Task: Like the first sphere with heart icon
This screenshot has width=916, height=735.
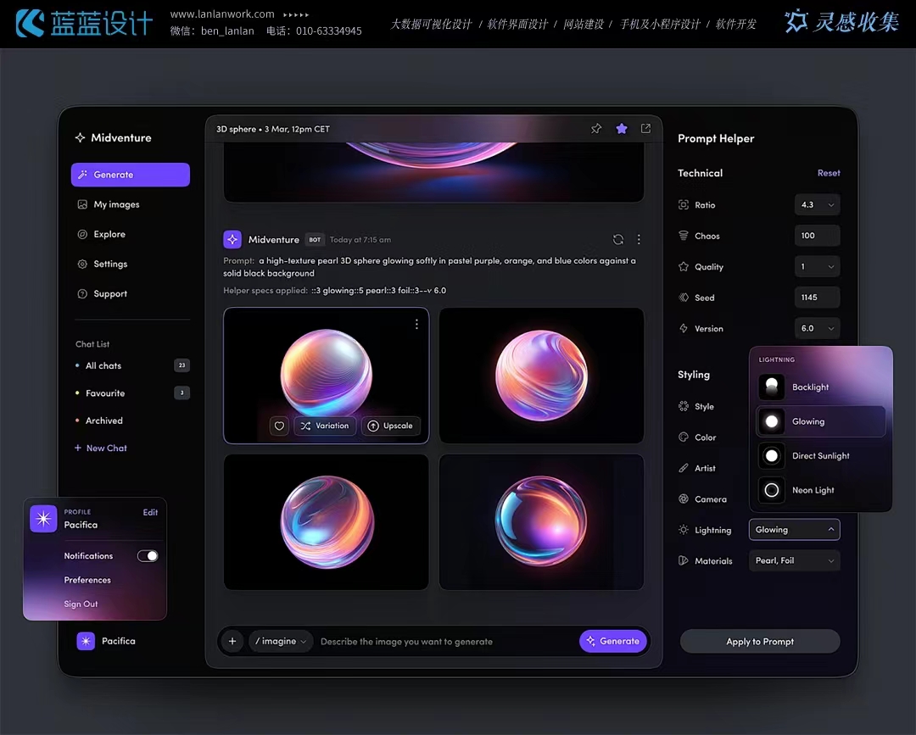Action: (279, 426)
